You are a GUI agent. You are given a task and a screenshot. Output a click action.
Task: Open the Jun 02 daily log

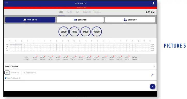pyautogui.click(x=35, y=58)
